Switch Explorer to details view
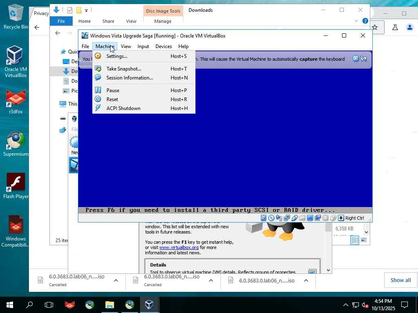418x313 pixels. click(x=355, y=240)
